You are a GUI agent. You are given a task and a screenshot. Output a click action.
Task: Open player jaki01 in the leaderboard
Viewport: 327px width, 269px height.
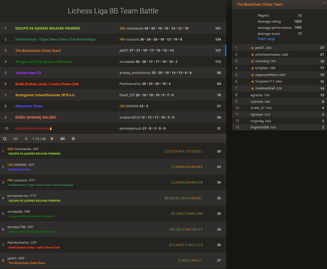pyautogui.click(x=12, y=258)
